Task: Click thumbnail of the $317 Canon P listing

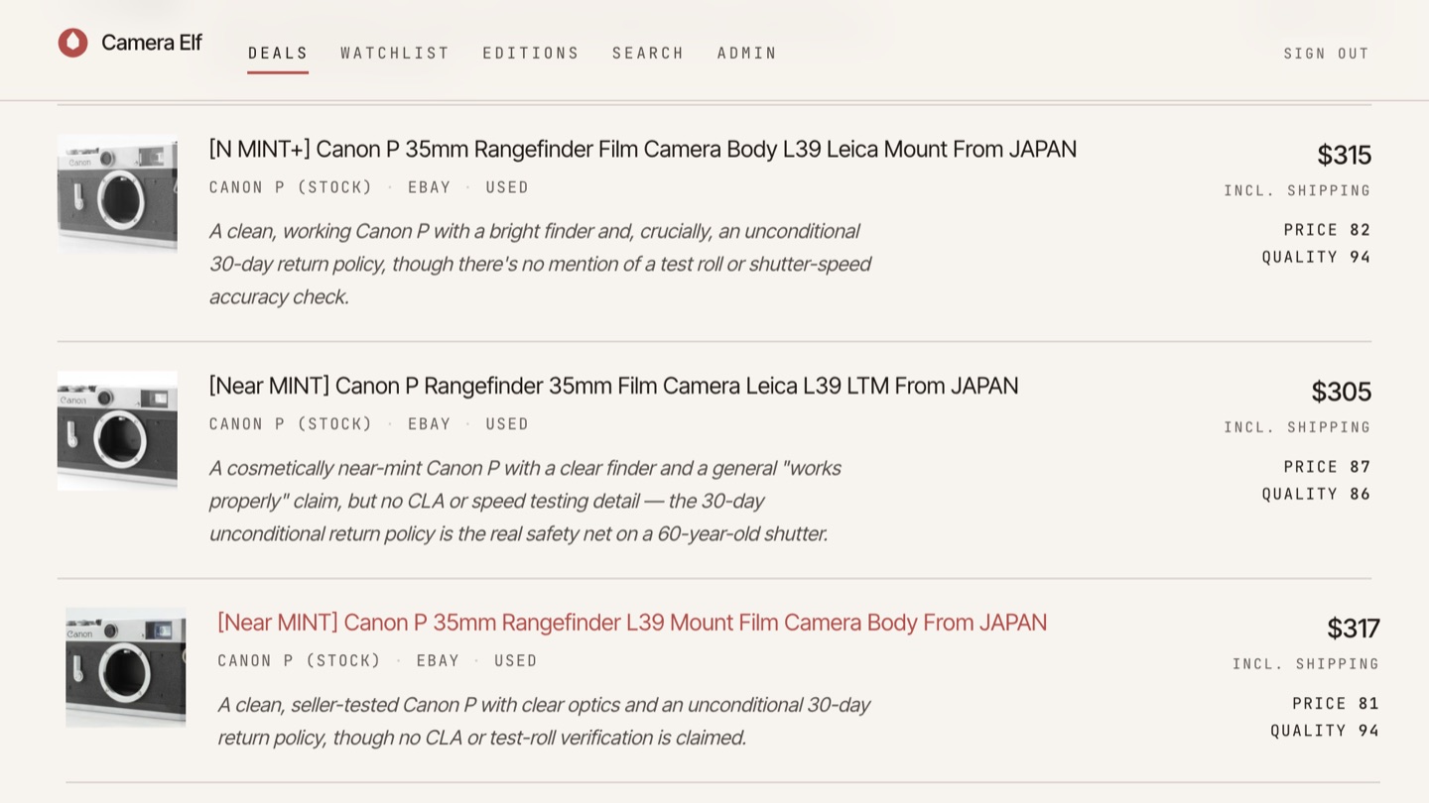Action: click(126, 667)
